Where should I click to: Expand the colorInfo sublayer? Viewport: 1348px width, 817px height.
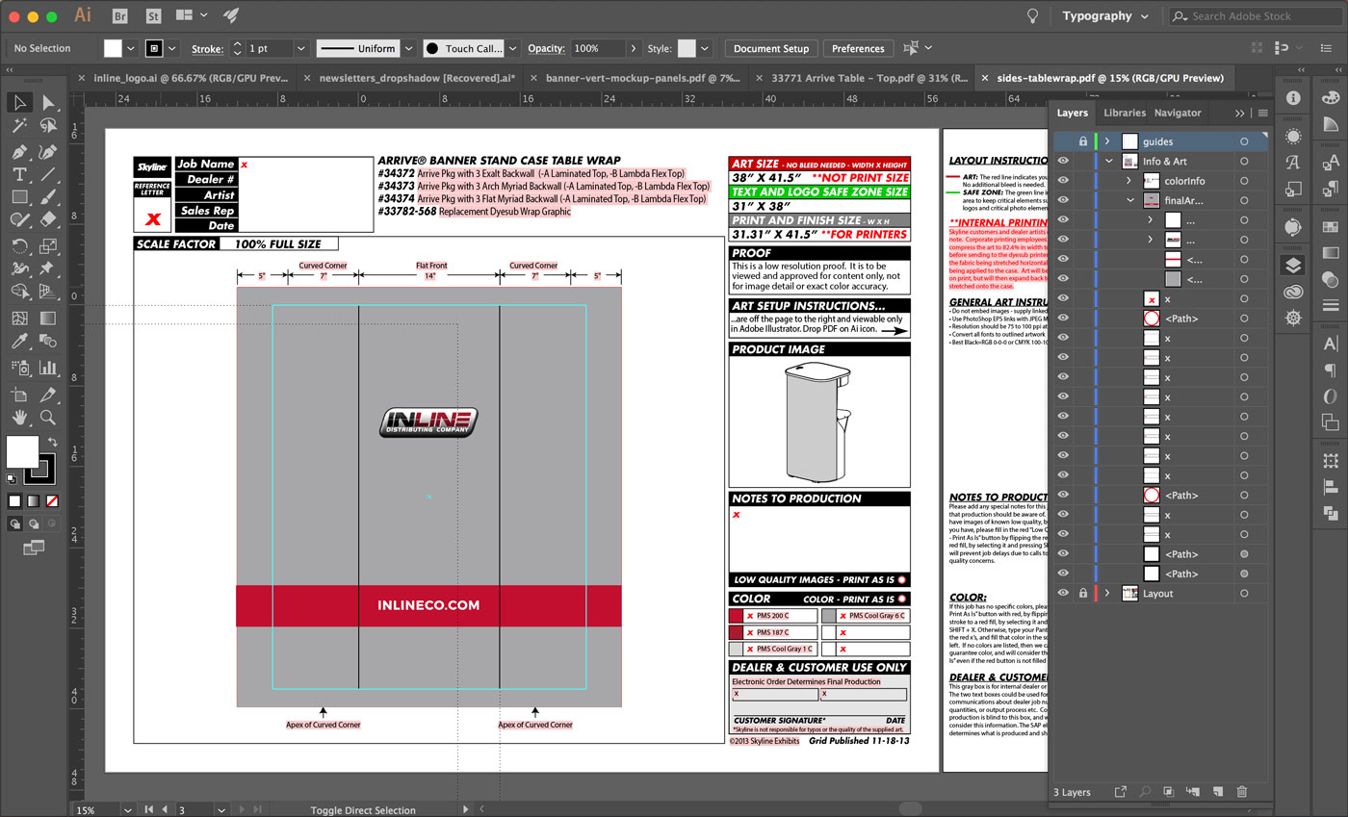(1129, 181)
